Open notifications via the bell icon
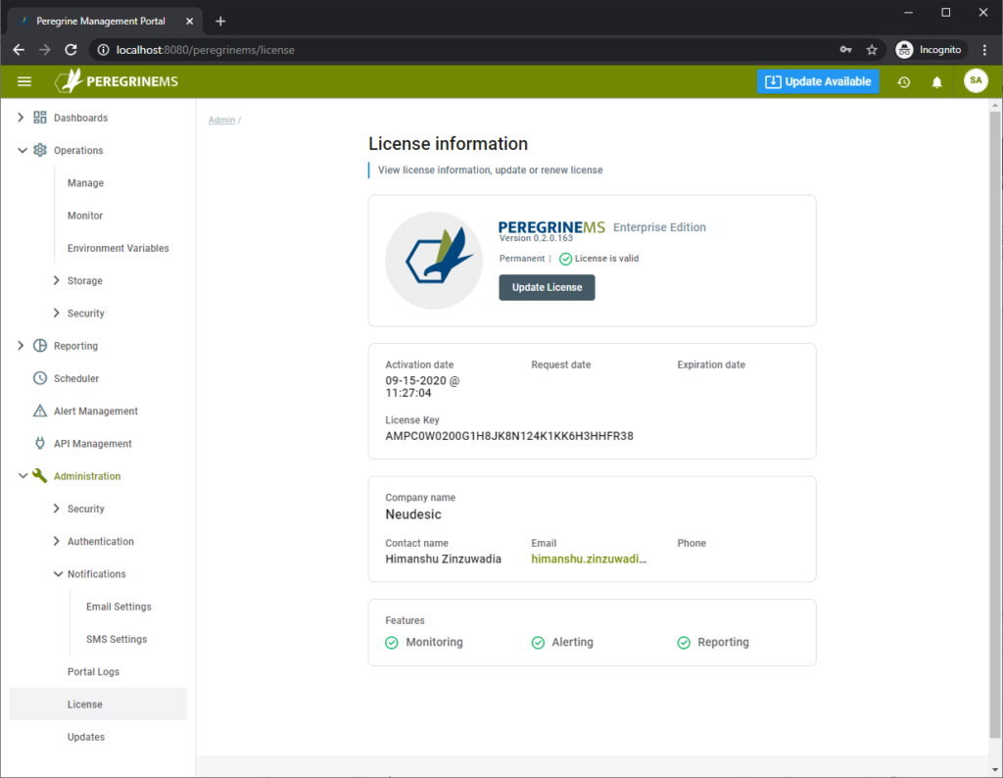Screen dimensions: 1003x778 936,81
